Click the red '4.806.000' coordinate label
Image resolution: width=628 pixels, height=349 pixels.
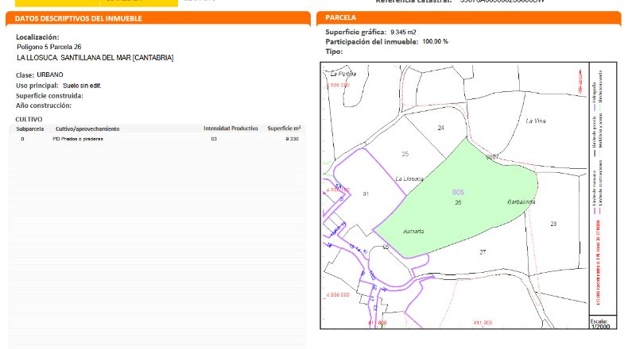tap(338, 294)
